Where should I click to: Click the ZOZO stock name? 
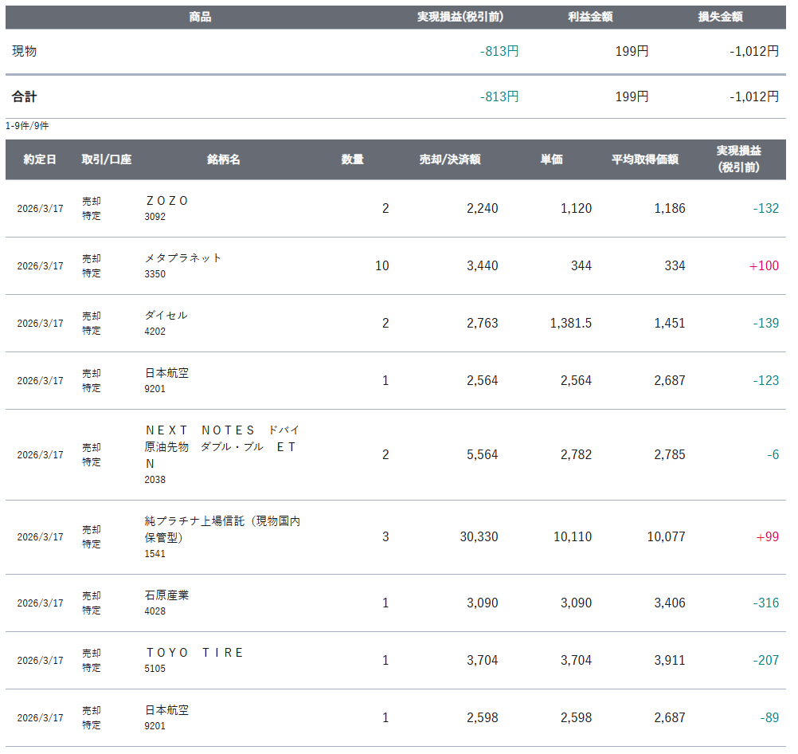point(167,201)
